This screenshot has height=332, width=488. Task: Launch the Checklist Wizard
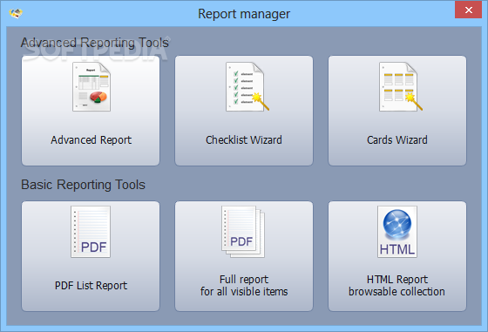point(244,111)
